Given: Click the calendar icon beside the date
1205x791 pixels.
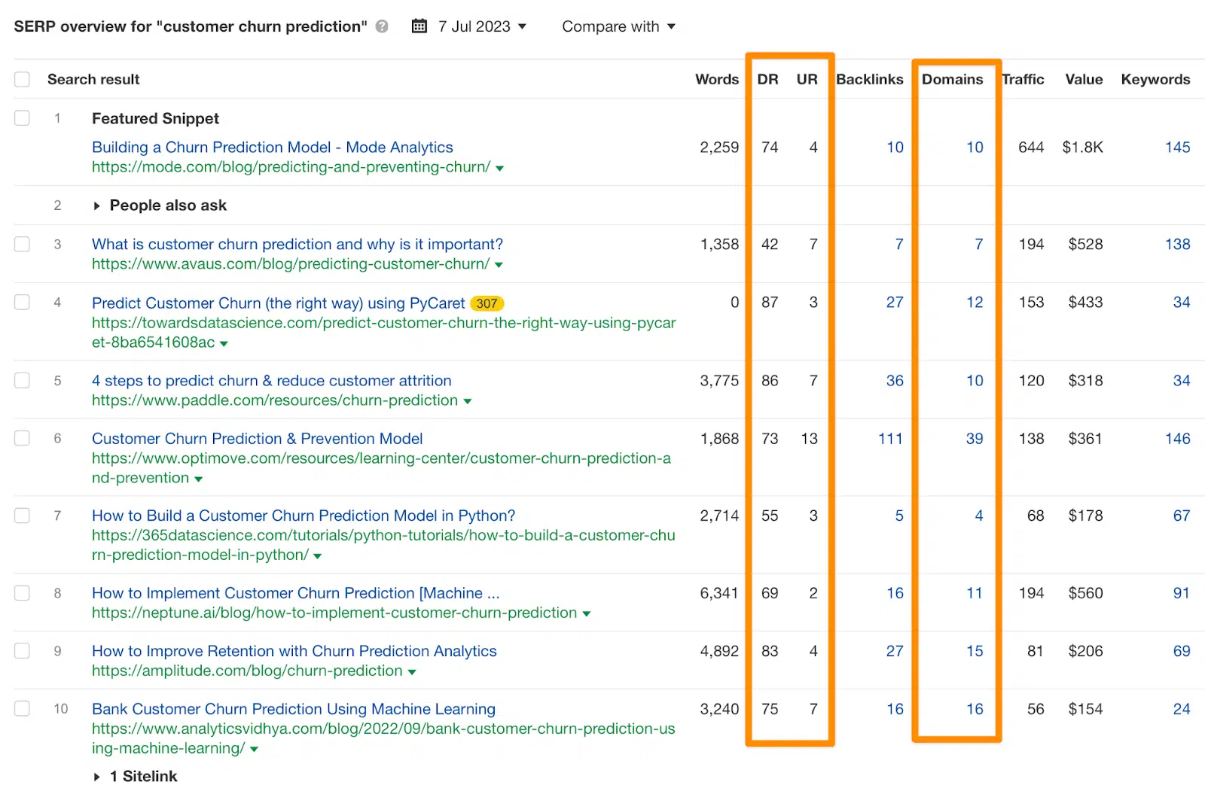Looking at the screenshot, I should [419, 26].
